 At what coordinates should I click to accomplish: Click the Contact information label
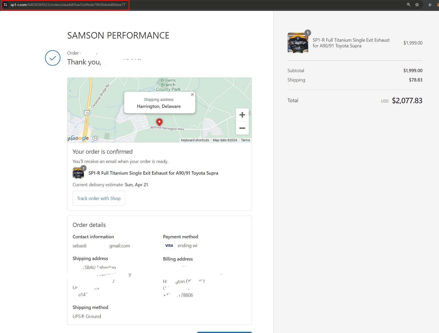(93, 237)
